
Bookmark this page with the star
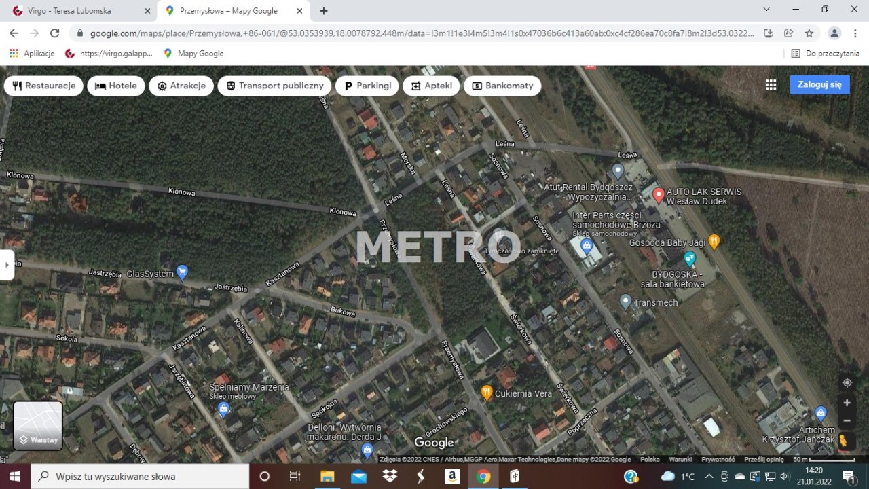click(809, 33)
